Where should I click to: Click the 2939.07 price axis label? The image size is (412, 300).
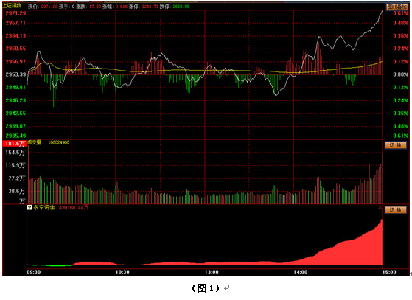coord(15,126)
